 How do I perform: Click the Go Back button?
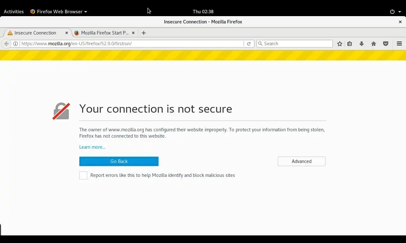tap(119, 161)
